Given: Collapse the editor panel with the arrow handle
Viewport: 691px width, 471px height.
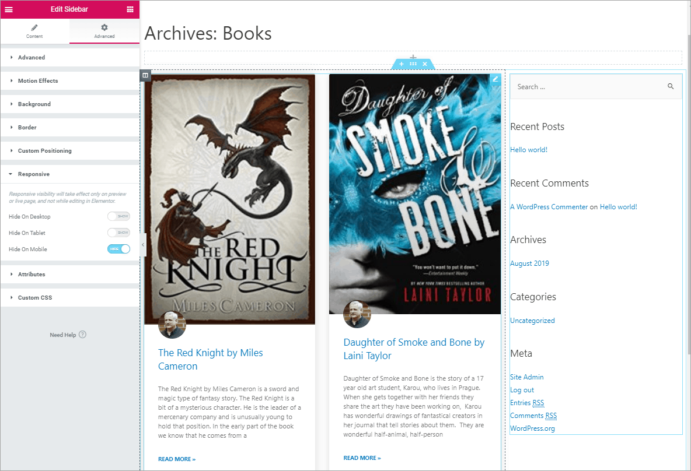Looking at the screenshot, I should (x=143, y=245).
